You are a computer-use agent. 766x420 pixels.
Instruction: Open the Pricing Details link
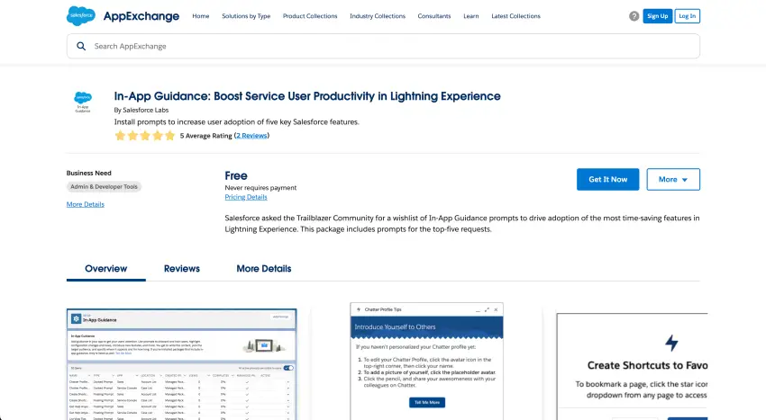point(245,197)
